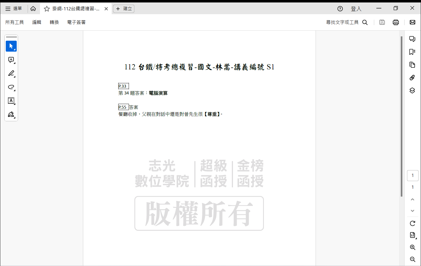The height and width of the screenshot is (266, 421).
Task: Close the 掛網-112台鐵總複習 document tab
Action: click(x=106, y=9)
